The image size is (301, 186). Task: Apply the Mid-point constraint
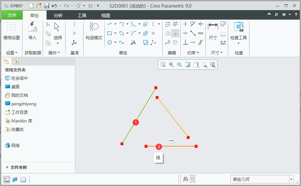coord(193,33)
